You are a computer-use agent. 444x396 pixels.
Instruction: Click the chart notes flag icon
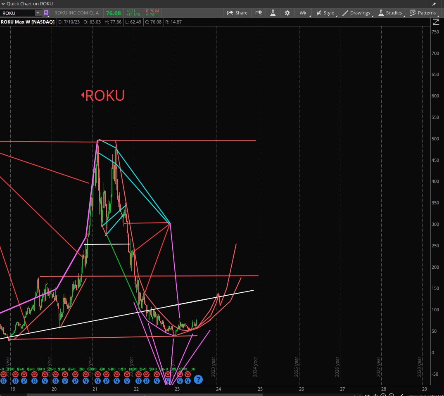[259, 13]
